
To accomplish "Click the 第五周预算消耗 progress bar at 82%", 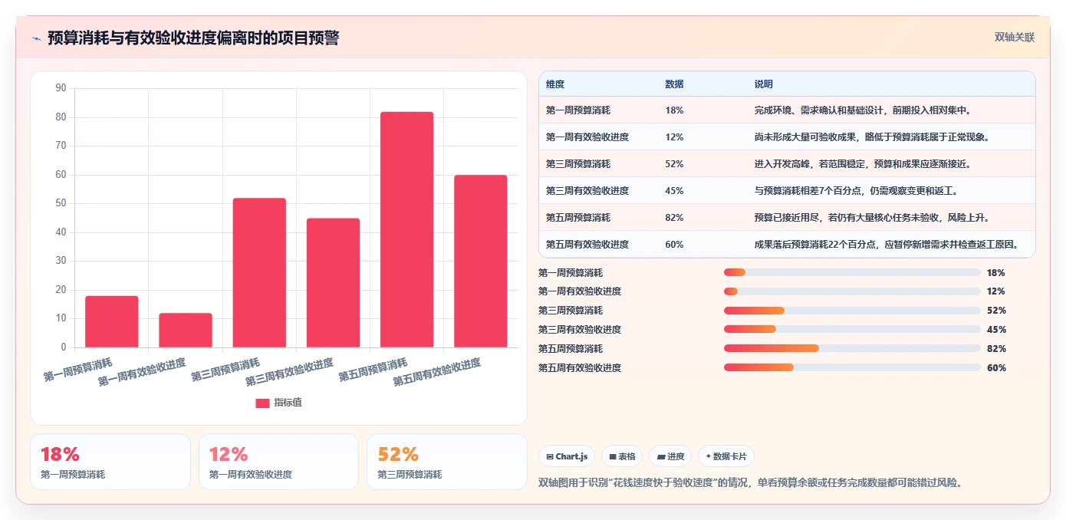I will tap(852, 348).
